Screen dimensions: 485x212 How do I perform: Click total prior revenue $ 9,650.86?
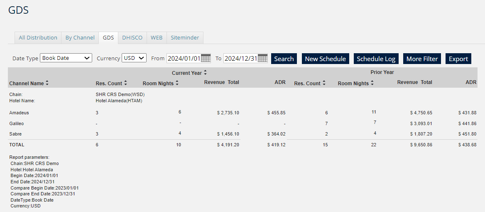click(x=421, y=145)
